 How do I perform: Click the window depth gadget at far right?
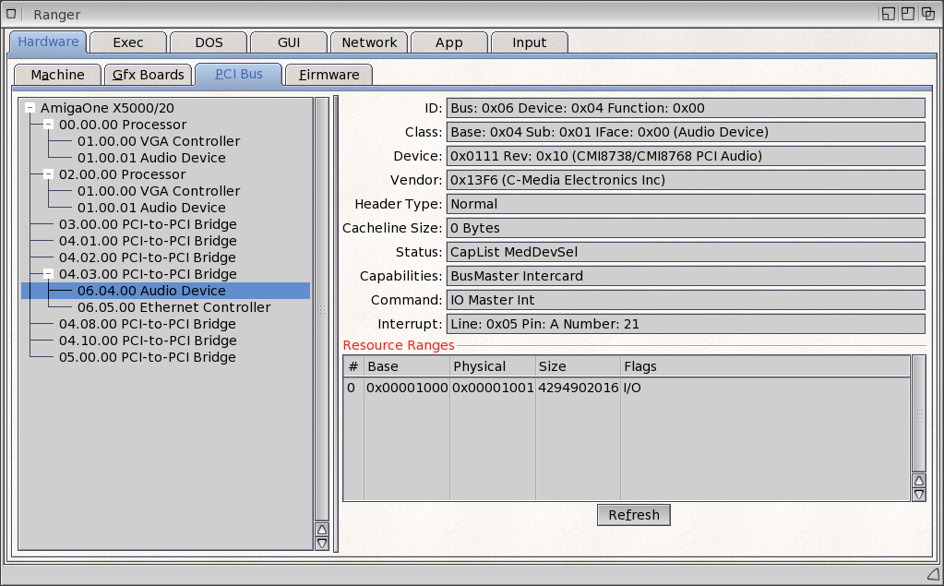[x=928, y=14]
